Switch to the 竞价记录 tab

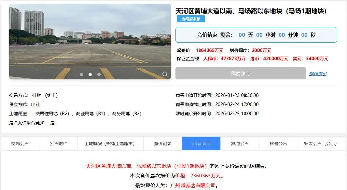[163, 143]
